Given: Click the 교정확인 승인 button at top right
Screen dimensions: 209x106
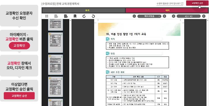Looking at the screenshot, I should click(x=197, y=3).
